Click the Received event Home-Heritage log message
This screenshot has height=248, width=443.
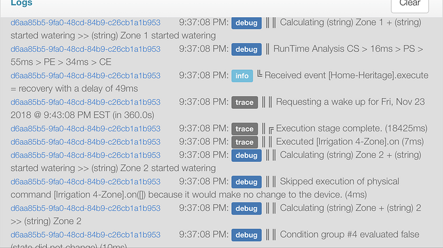pos(347,76)
